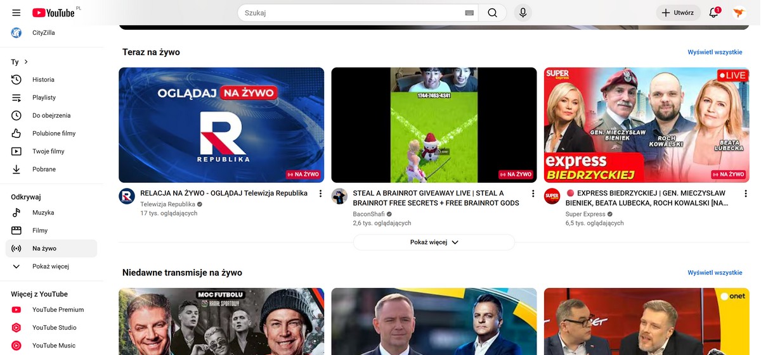Open title RELACJA NA ŻYWO Telewizja Republika
This screenshot has width=761, height=355.
(224, 193)
